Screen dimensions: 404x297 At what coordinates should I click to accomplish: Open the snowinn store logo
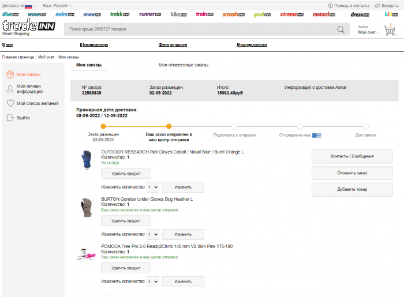pyautogui.click(x=92, y=14)
